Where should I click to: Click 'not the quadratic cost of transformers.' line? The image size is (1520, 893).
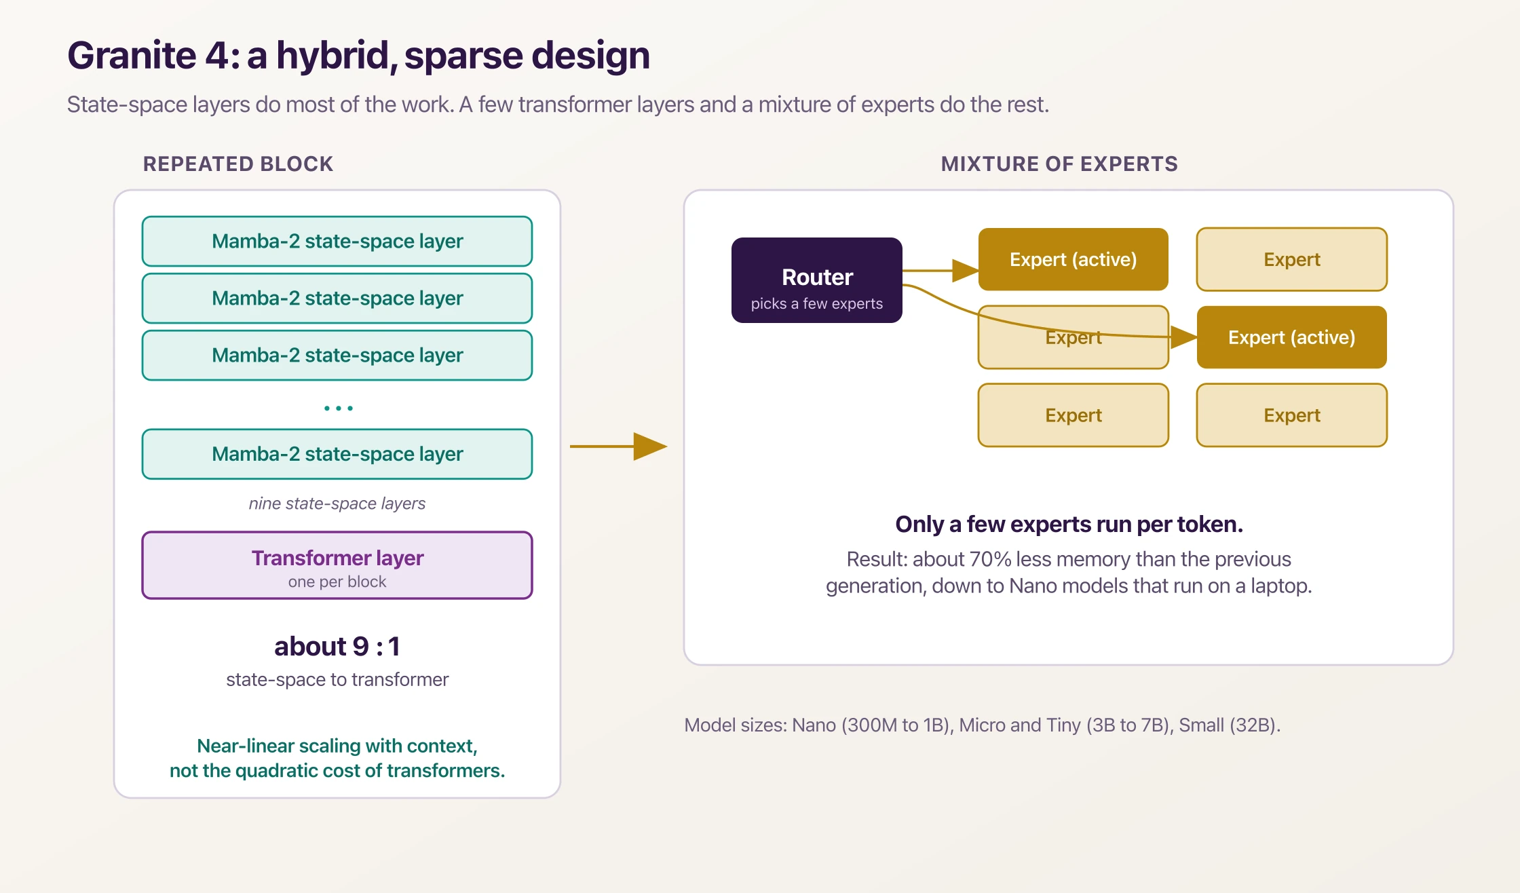point(337,771)
